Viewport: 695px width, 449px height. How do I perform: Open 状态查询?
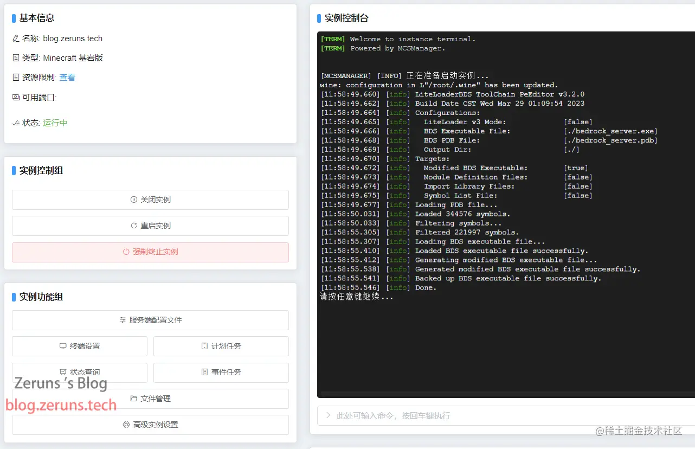pyautogui.click(x=80, y=373)
